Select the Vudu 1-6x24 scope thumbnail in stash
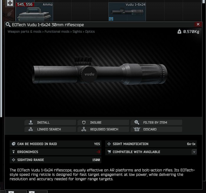 coord(127,12)
